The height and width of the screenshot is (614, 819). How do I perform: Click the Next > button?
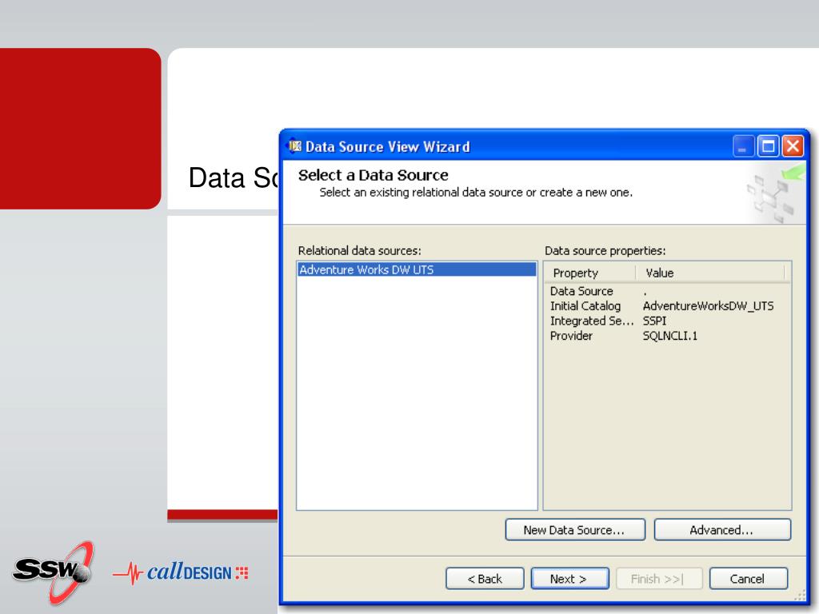point(569,579)
